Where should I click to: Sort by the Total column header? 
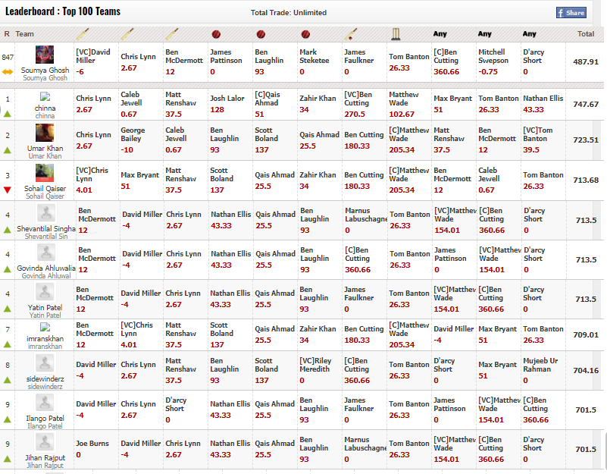[585, 34]
